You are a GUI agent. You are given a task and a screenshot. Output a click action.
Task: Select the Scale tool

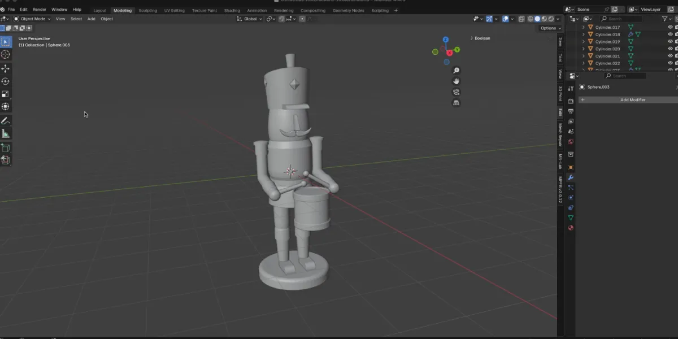tap(6, 94)
